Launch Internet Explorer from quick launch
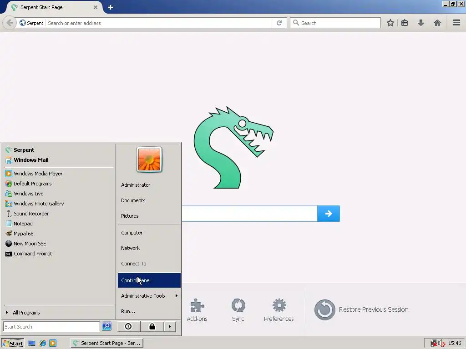 (42, 344)
